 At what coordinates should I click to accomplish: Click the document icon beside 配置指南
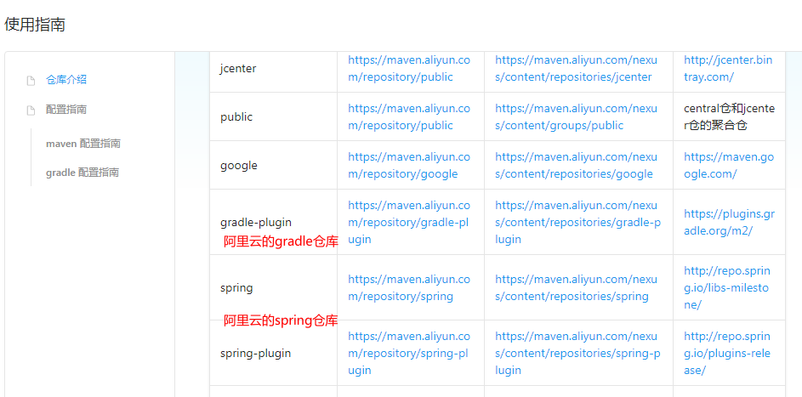click(x=31, y=110)
